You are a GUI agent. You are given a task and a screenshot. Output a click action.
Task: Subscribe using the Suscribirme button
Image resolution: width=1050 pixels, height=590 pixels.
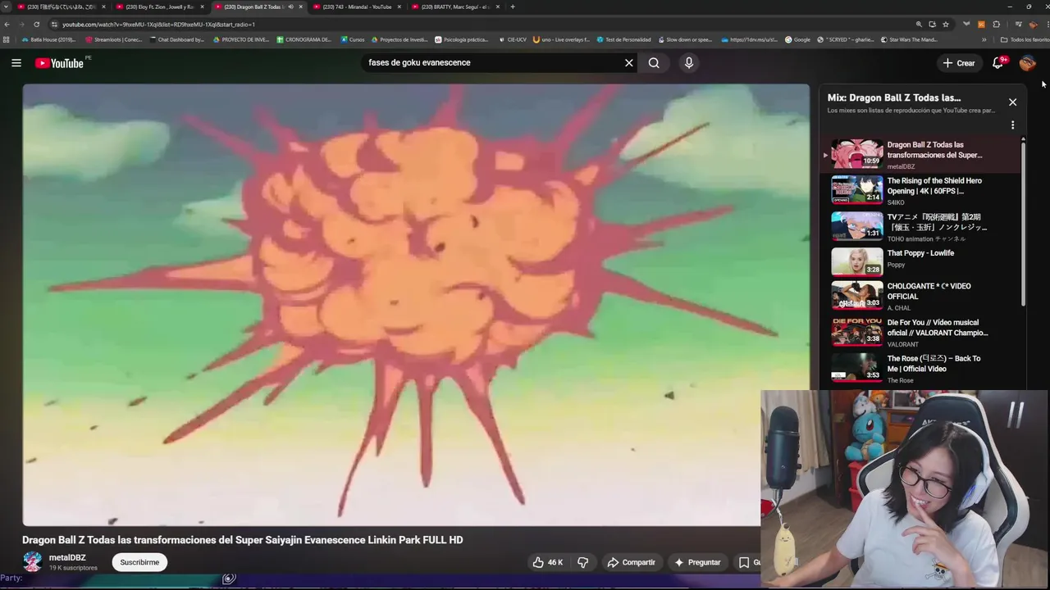(139, 562)
